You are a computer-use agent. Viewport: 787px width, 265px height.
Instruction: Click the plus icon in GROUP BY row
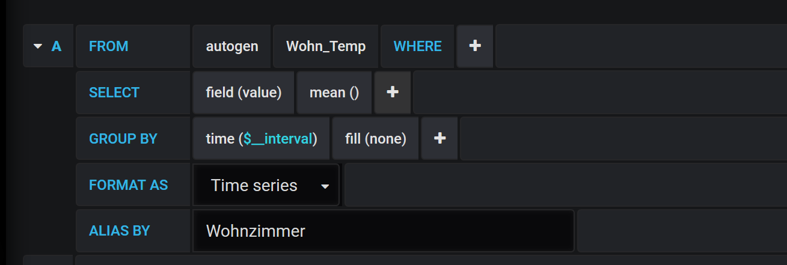coord(439,139)
